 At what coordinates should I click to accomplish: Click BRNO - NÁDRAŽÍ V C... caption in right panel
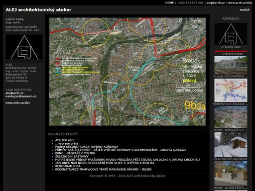tap(231, 130)
